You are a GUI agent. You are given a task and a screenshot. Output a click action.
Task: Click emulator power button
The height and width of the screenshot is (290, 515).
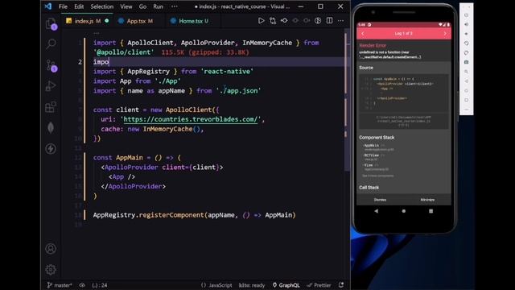pos(466,15)
